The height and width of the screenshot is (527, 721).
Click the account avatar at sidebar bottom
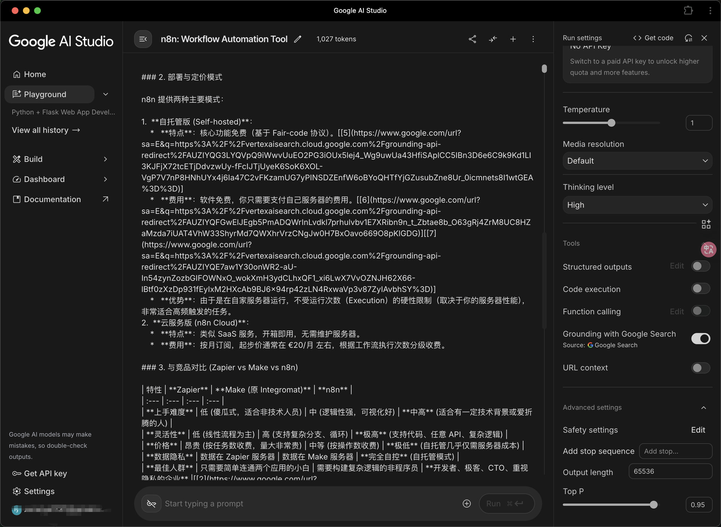[17, 510]
